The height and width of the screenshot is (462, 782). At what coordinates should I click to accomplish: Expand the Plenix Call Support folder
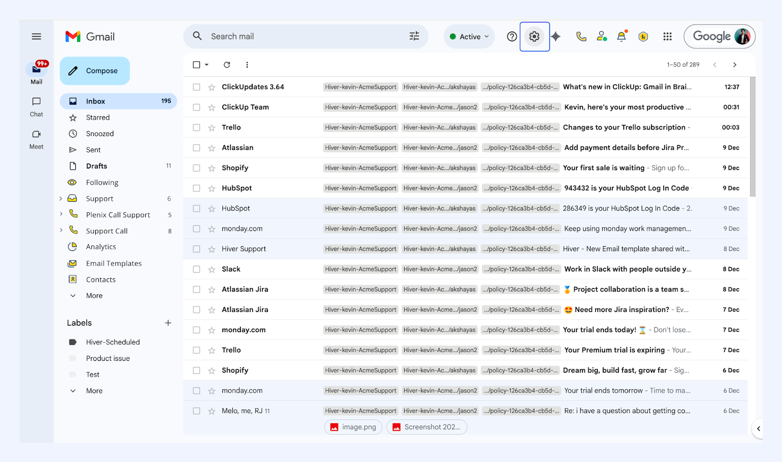[61, 214]
